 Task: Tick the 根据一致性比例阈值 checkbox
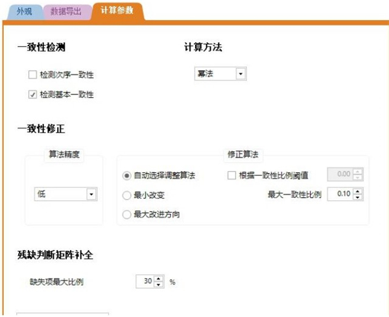click(x=232, y=175)
